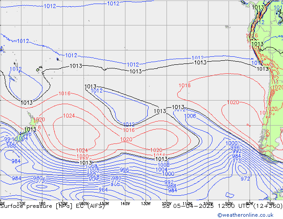Viewport: 283px width, 219px height.
Task: Click the 70W longitude axis label
Action: click(270, 203)
